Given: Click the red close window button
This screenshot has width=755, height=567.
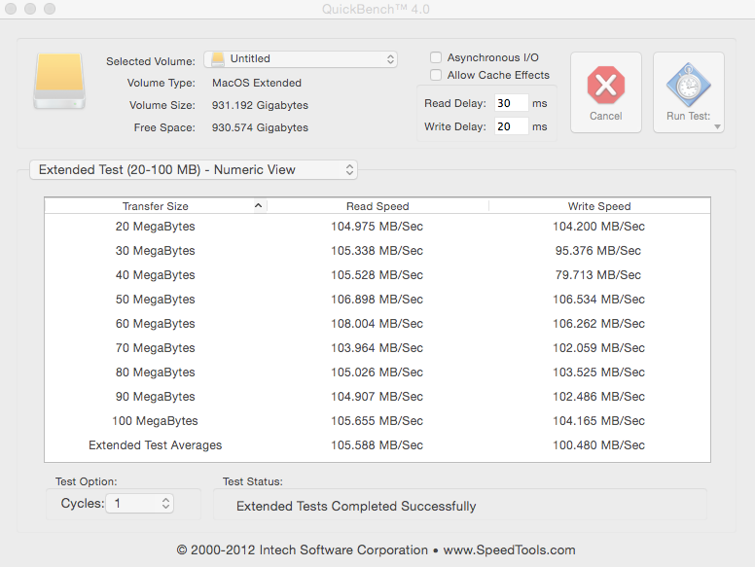Looking at the screenshot, I should point(13,9).
